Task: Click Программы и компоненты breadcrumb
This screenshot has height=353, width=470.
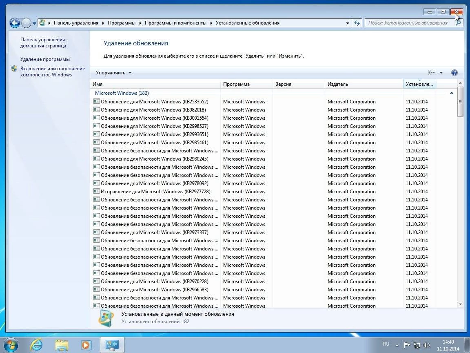Action: tap(176, 23)
